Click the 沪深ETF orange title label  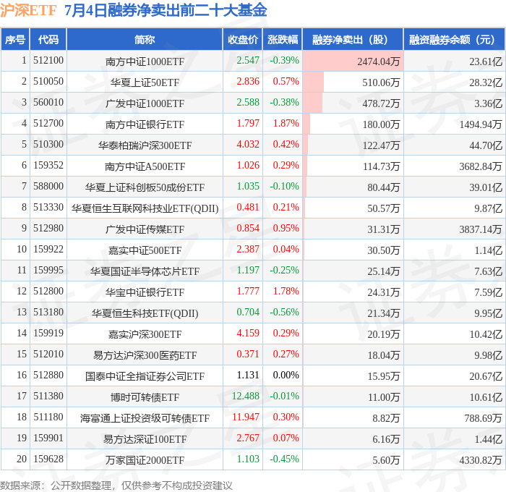(x=28, y=10)
